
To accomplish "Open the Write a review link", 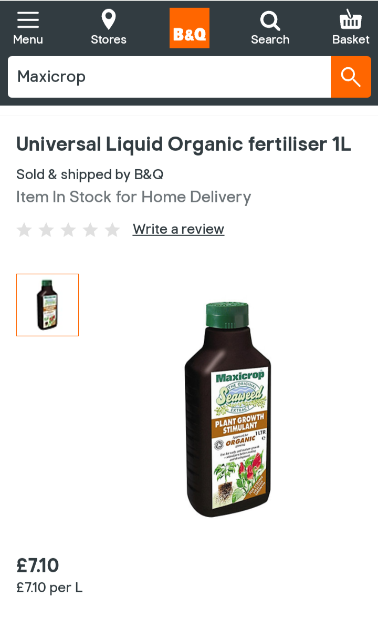I will 178,229.
